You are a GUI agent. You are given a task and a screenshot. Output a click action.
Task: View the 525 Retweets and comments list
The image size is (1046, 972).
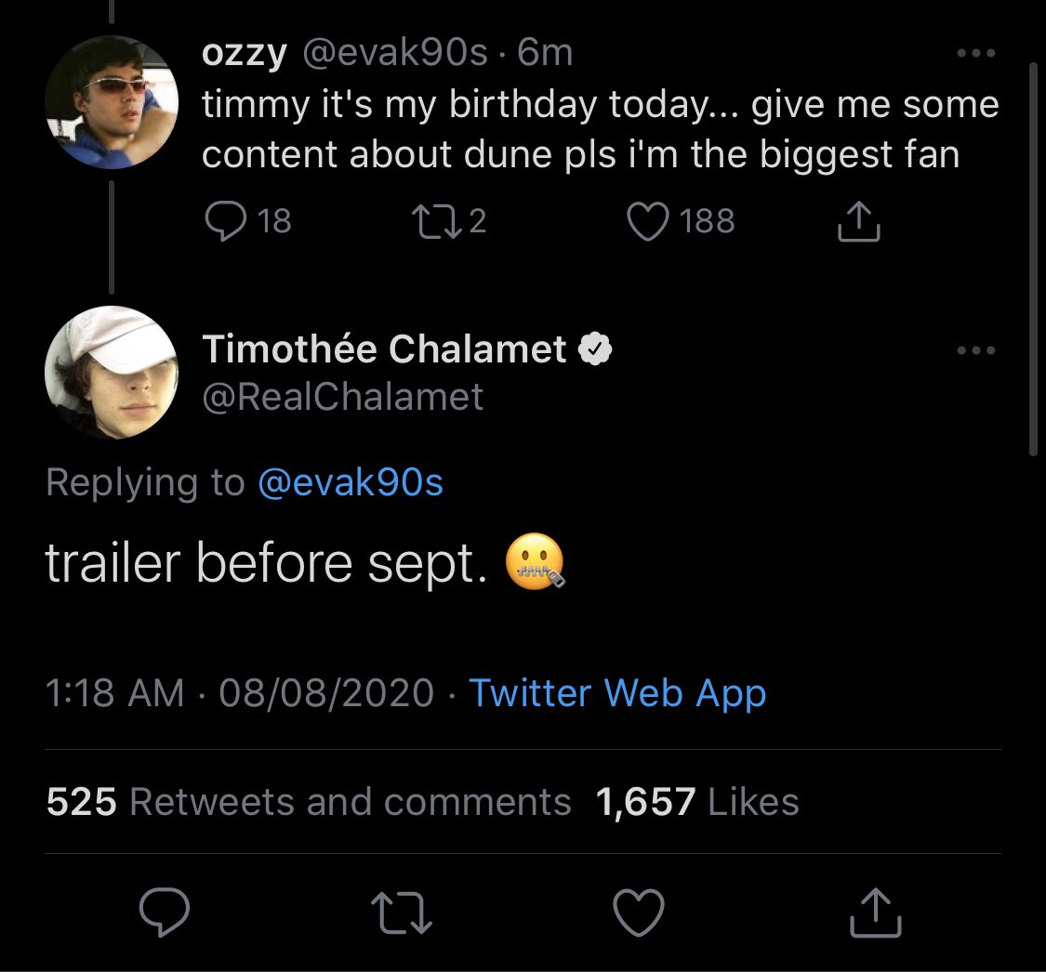[309, 802]
